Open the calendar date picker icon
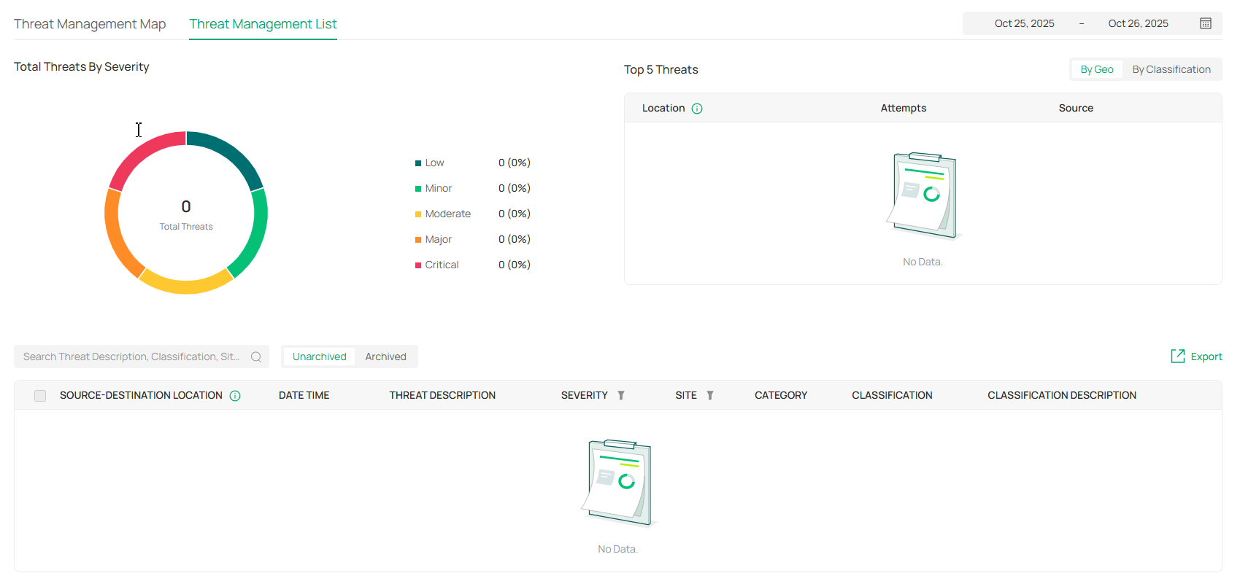Screen dimensions: 1240x573 click(1206, 23)
